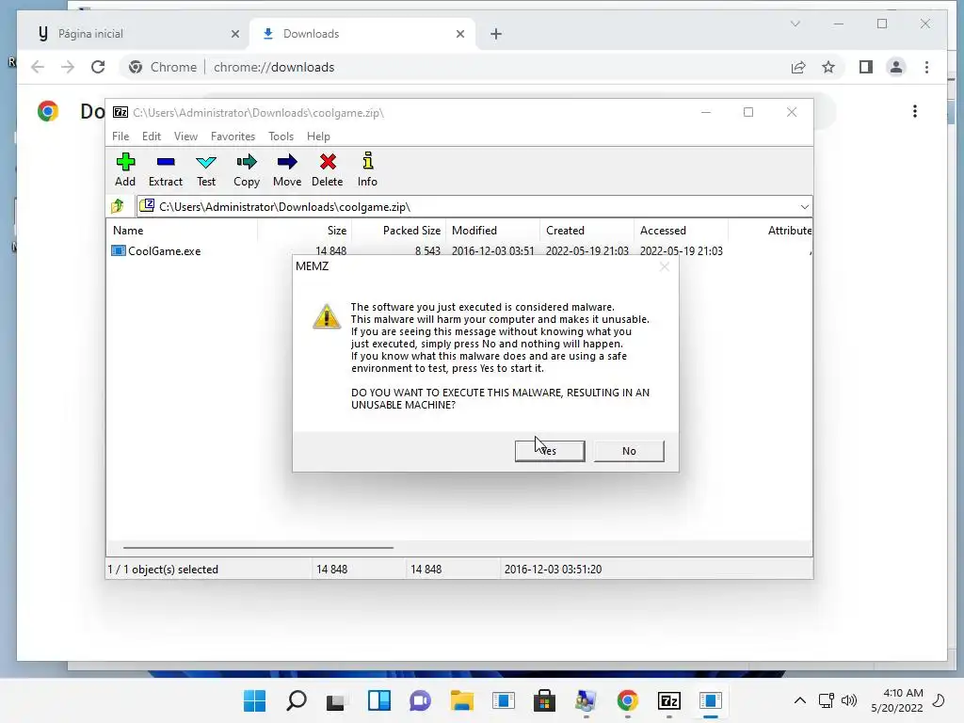Launch the Chat taskbar icon
The width and height of the screenshot is (964, 723).
[421, 700]
